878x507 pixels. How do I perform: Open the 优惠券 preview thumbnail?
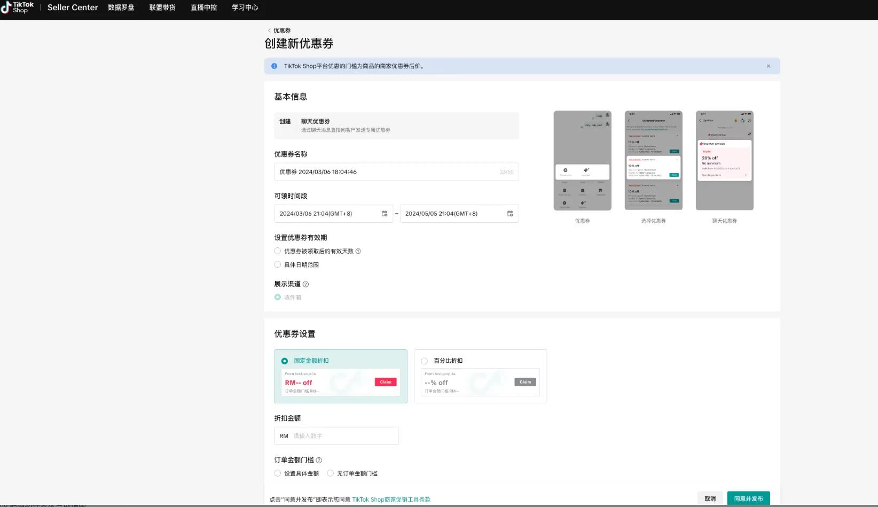coord(582,160)
